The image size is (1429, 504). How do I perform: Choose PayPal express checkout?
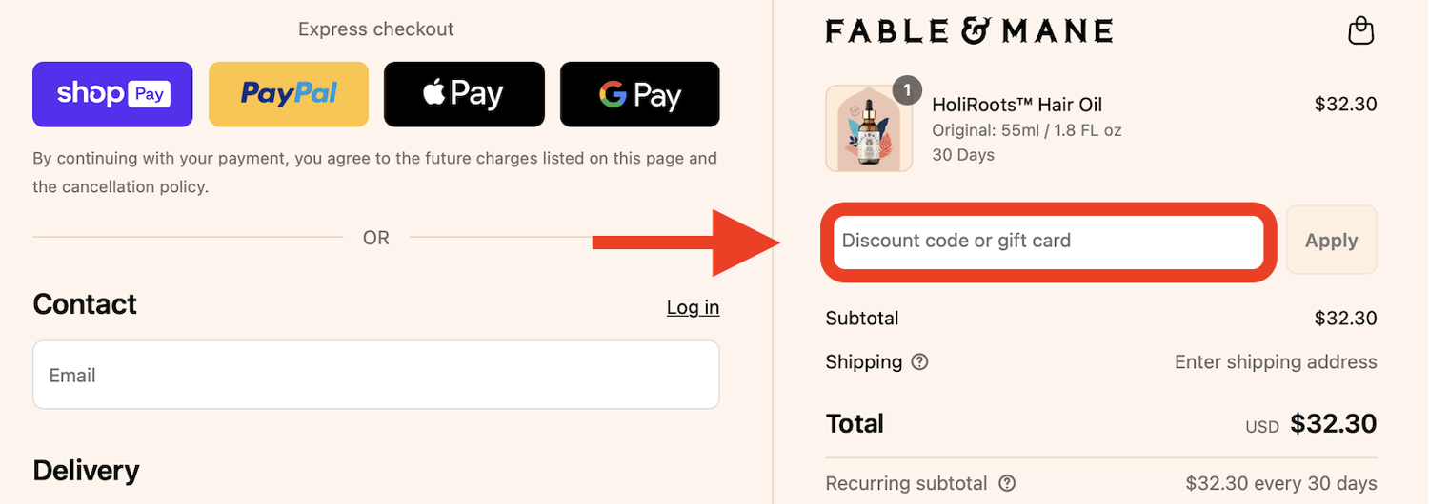tap(289, 94)
